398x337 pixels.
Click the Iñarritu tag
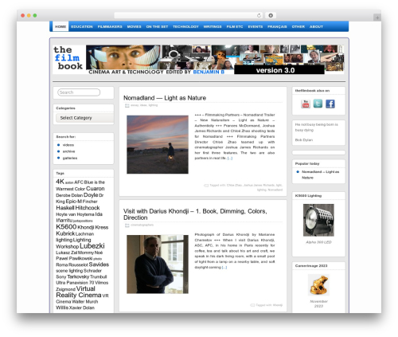click(x=64, y=221)
